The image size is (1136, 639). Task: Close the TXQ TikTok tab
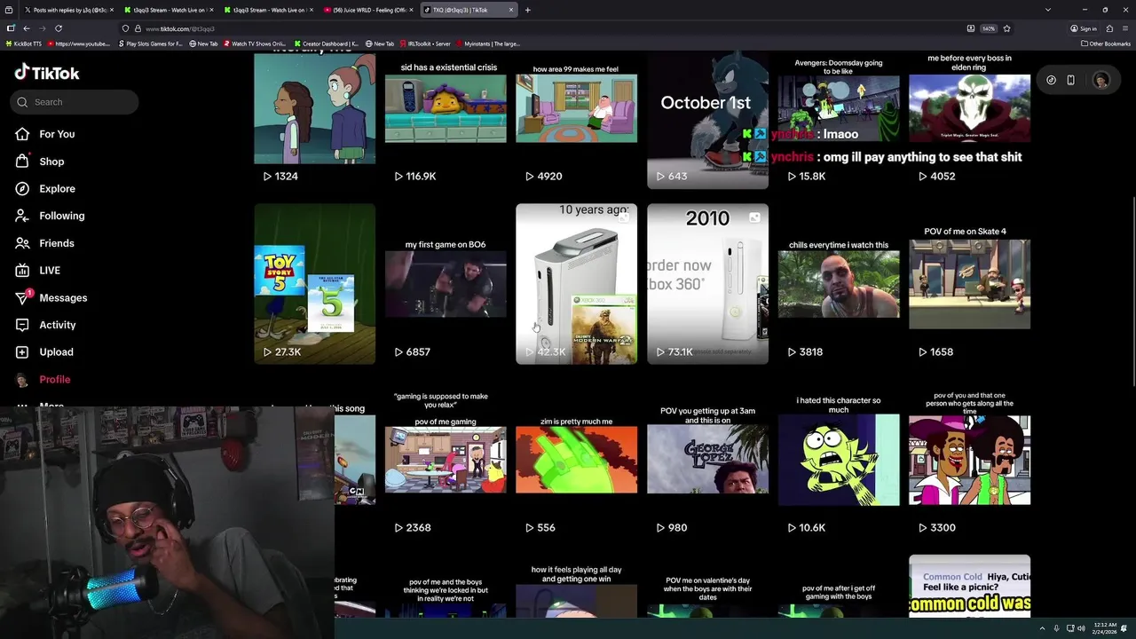tap(511, 10)
